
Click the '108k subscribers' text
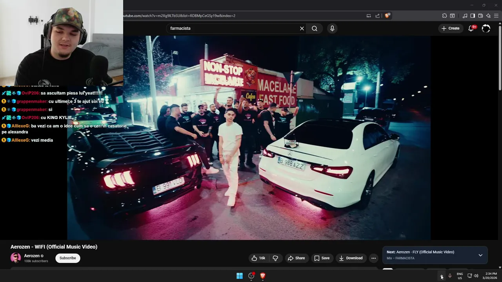click(36, 261)
